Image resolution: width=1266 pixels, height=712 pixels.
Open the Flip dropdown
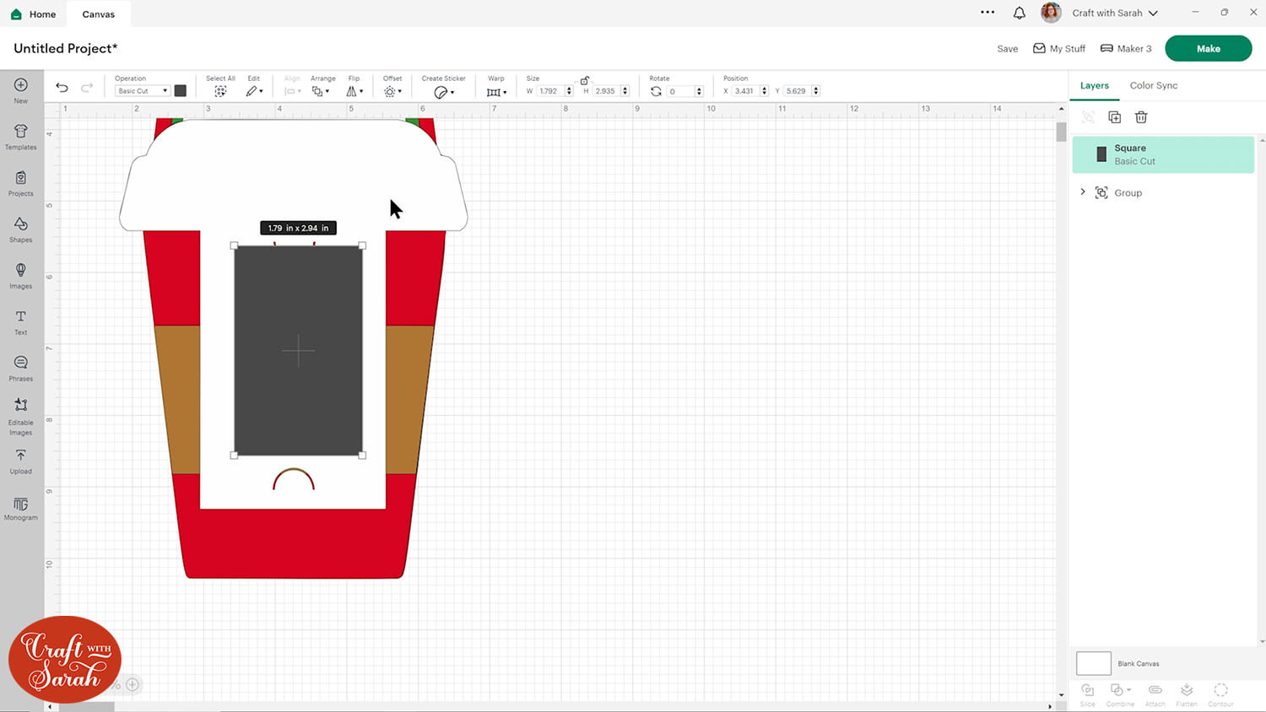[354, 91]
